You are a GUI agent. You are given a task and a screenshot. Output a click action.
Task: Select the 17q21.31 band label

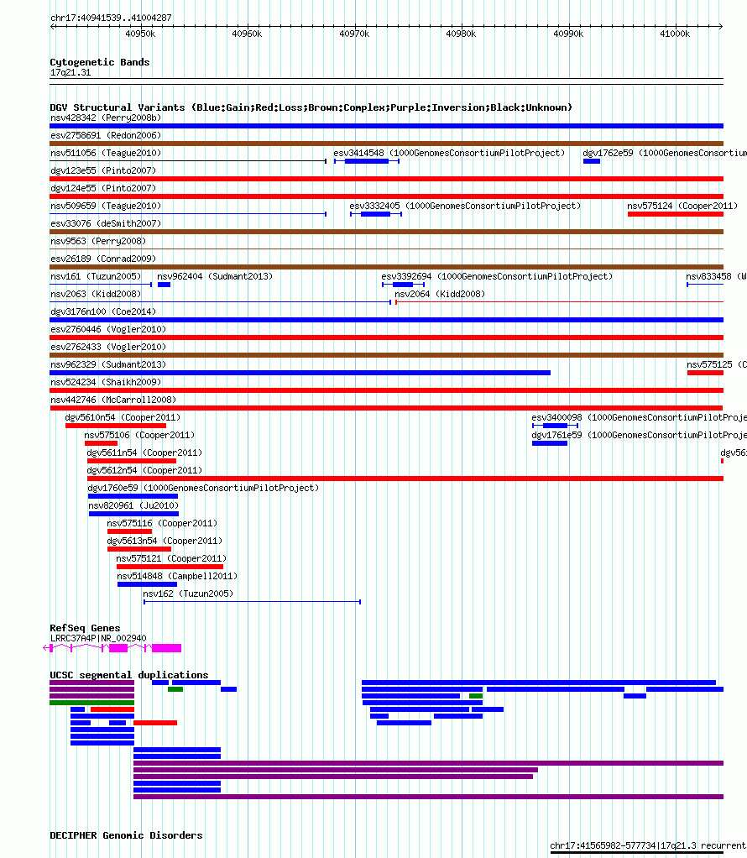tap(71, 72)
